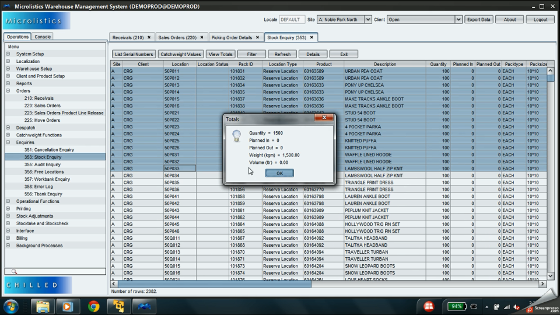Image resolution: width=560 pixels, height=315 pixels.
Task: Click List Serial Numbers button
Action: click(x=134, y=54)
